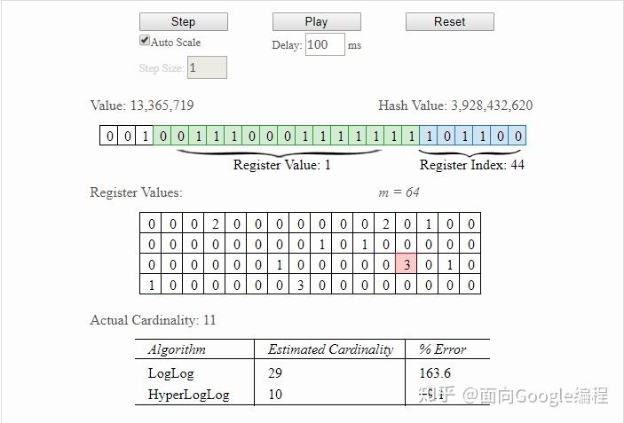624x423 pixels.
Task: Click the Register Index: 44 label
Action: pos(472,165)
